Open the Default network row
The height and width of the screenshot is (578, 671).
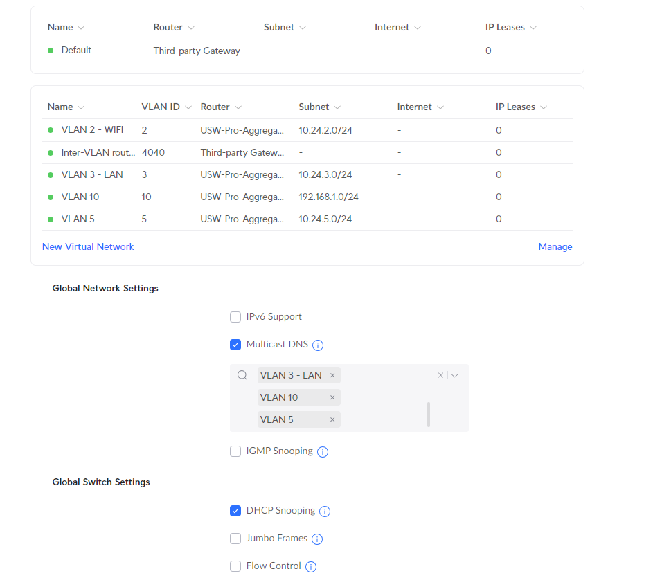[76, 51]
